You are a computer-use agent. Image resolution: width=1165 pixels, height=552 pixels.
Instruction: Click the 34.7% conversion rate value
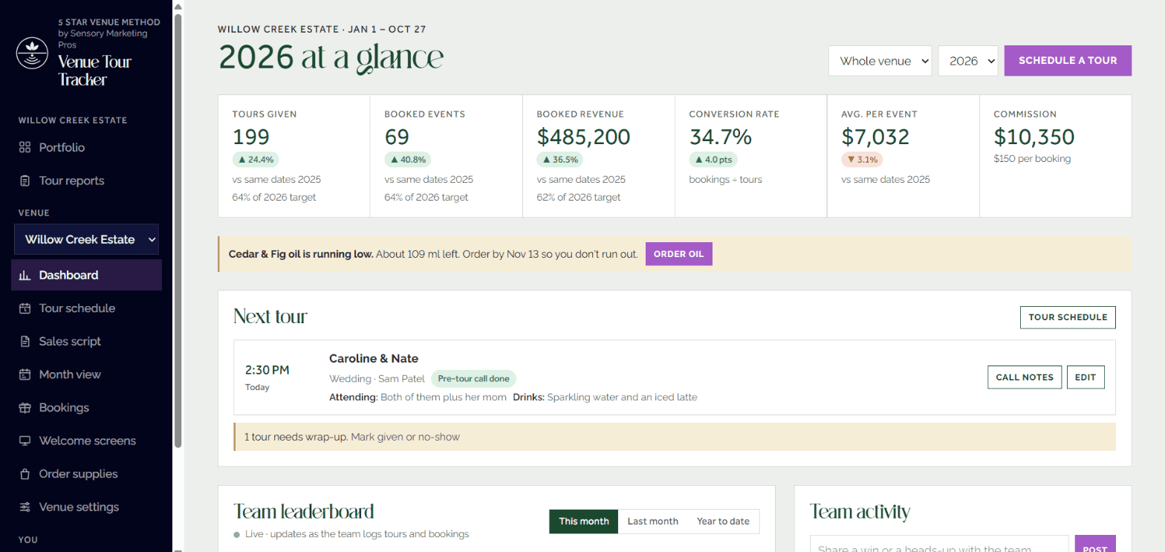720,137
